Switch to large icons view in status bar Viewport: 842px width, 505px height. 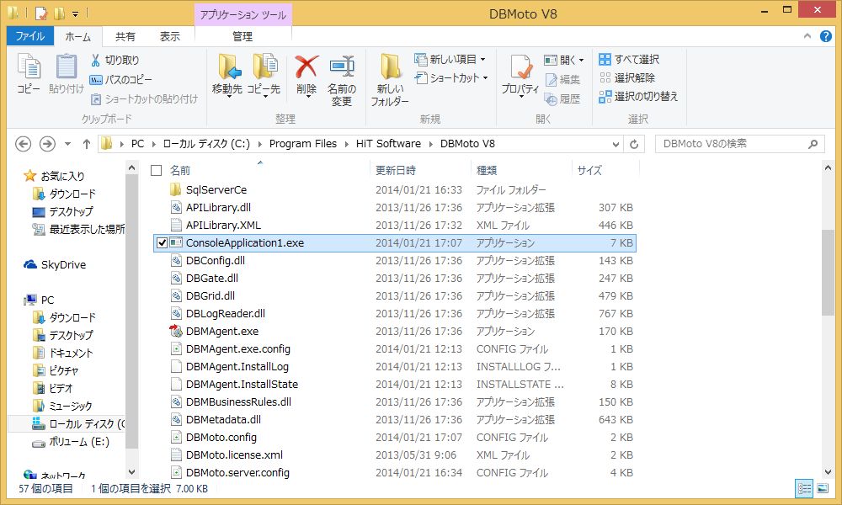click(823, 488)
